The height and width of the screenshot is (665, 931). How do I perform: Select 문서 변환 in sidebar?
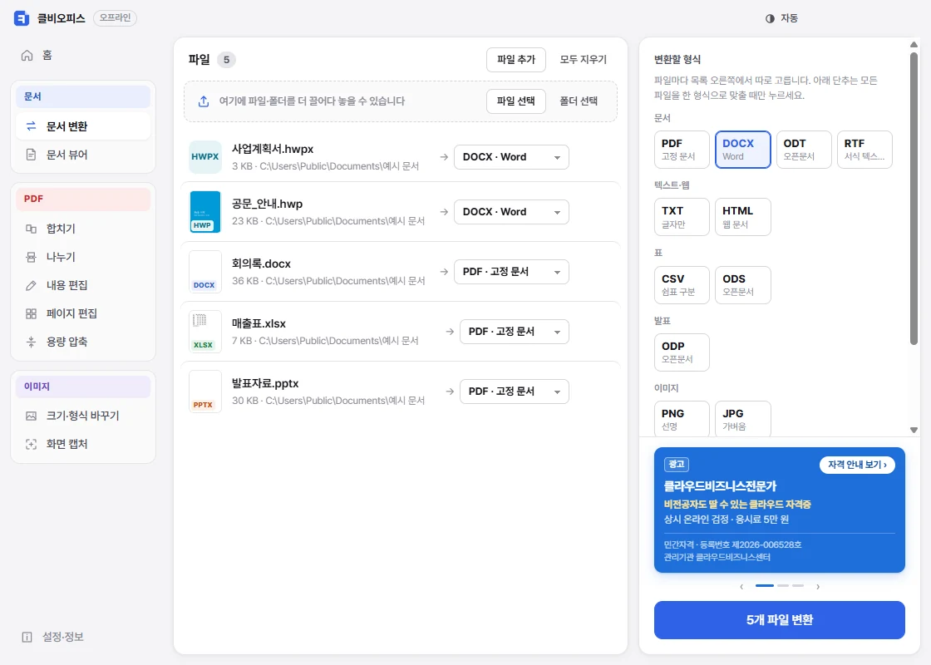pyautogui.click(x=82, y=126)
